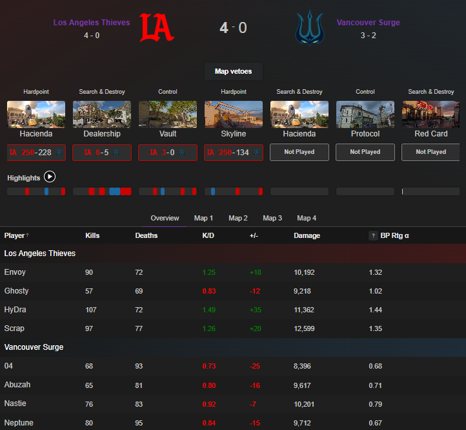Select player Scrap
Screen dimensions: 466x430
[x=14, y=328]
